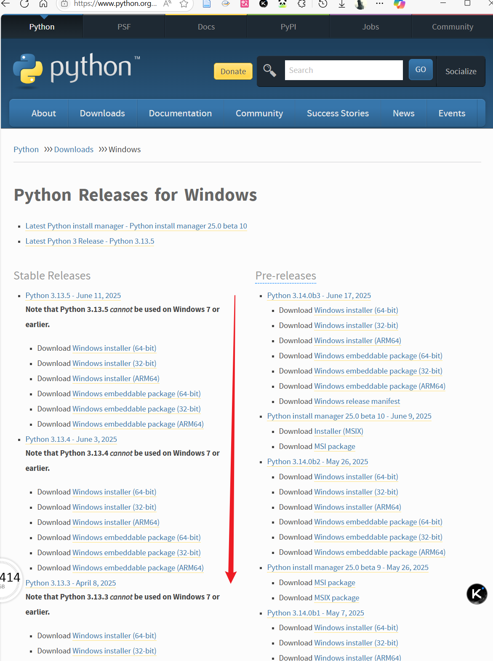Switch to the Docs top tab
Image resolution: width=493 pixels, height=661 pixels.
pyautogui.click(x=206, y=27)
